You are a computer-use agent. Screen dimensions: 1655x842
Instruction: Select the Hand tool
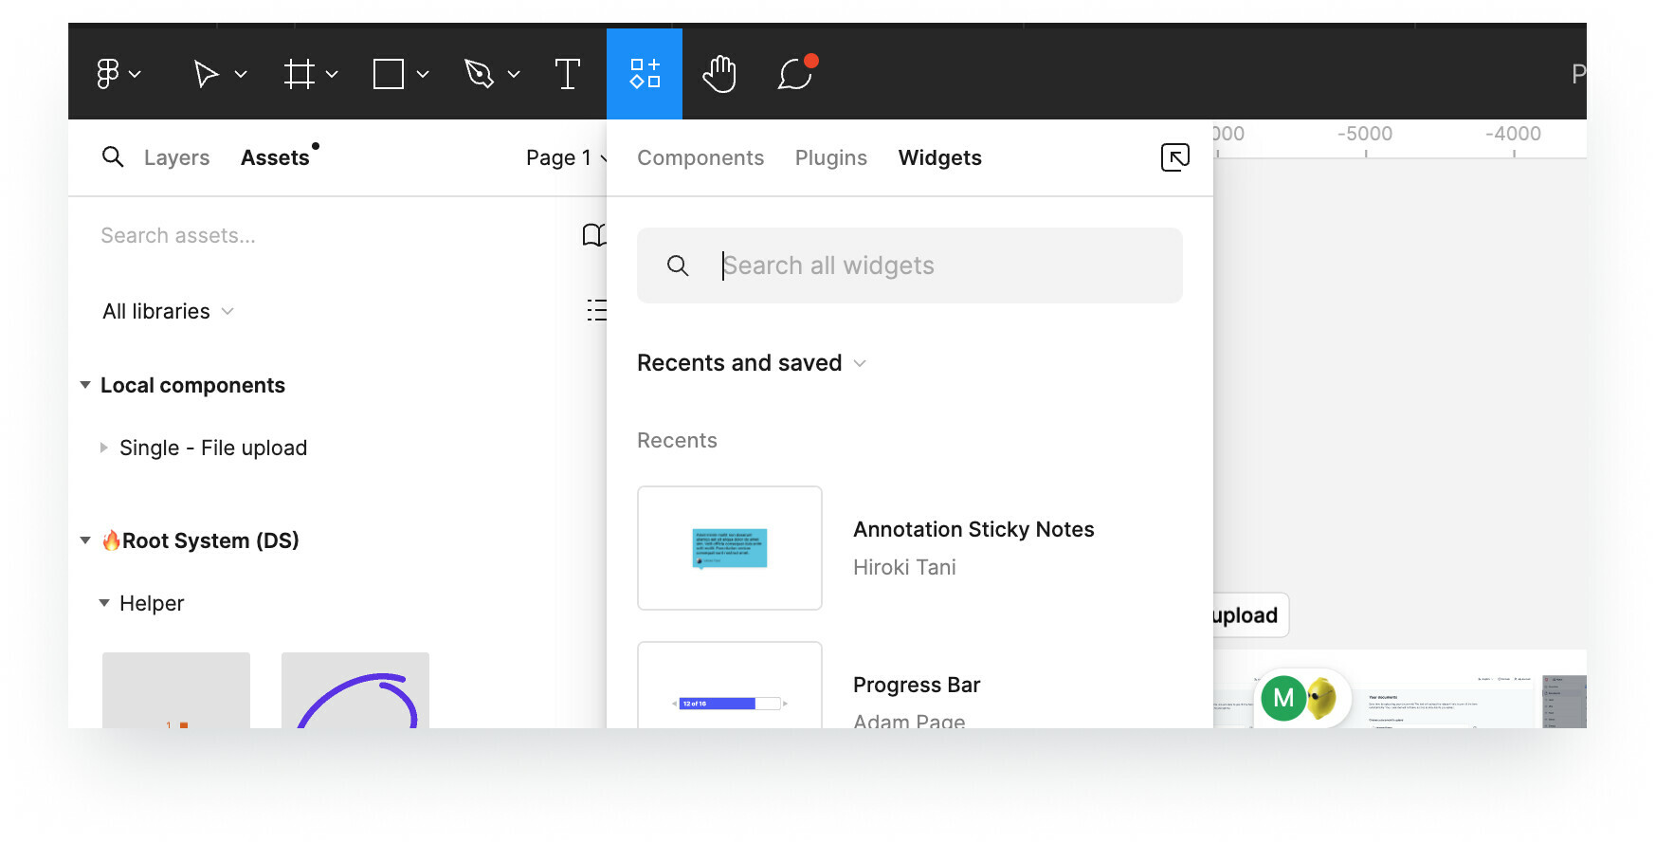pos(719,74)
